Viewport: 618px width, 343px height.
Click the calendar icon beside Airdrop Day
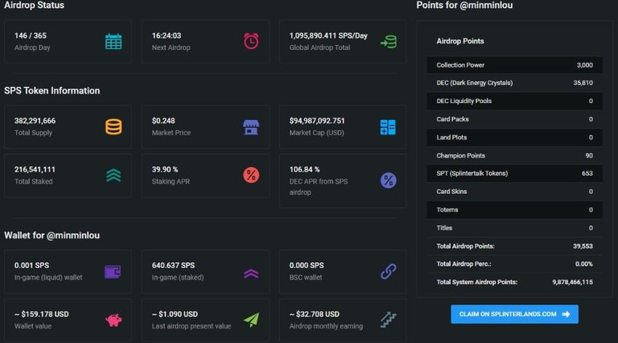coord(113,41)
